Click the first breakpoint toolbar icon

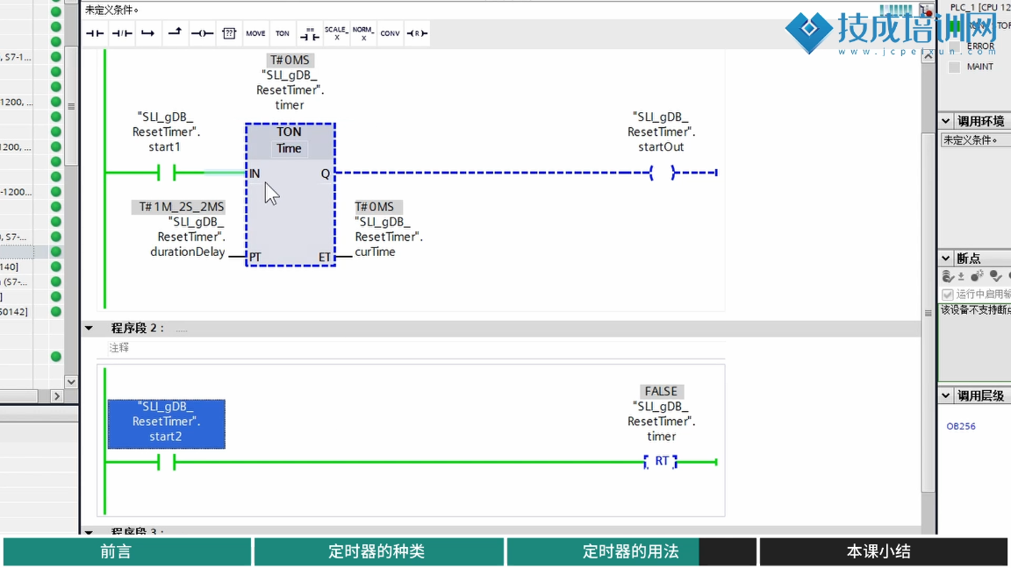click(x=948, y=276)
